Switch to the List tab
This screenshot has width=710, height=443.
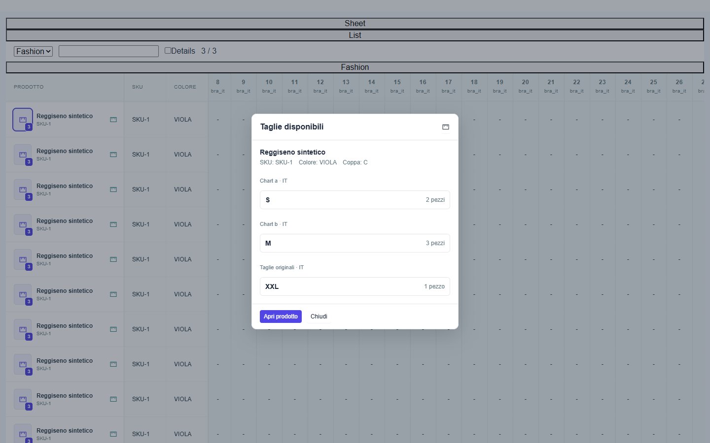(355, 35)
